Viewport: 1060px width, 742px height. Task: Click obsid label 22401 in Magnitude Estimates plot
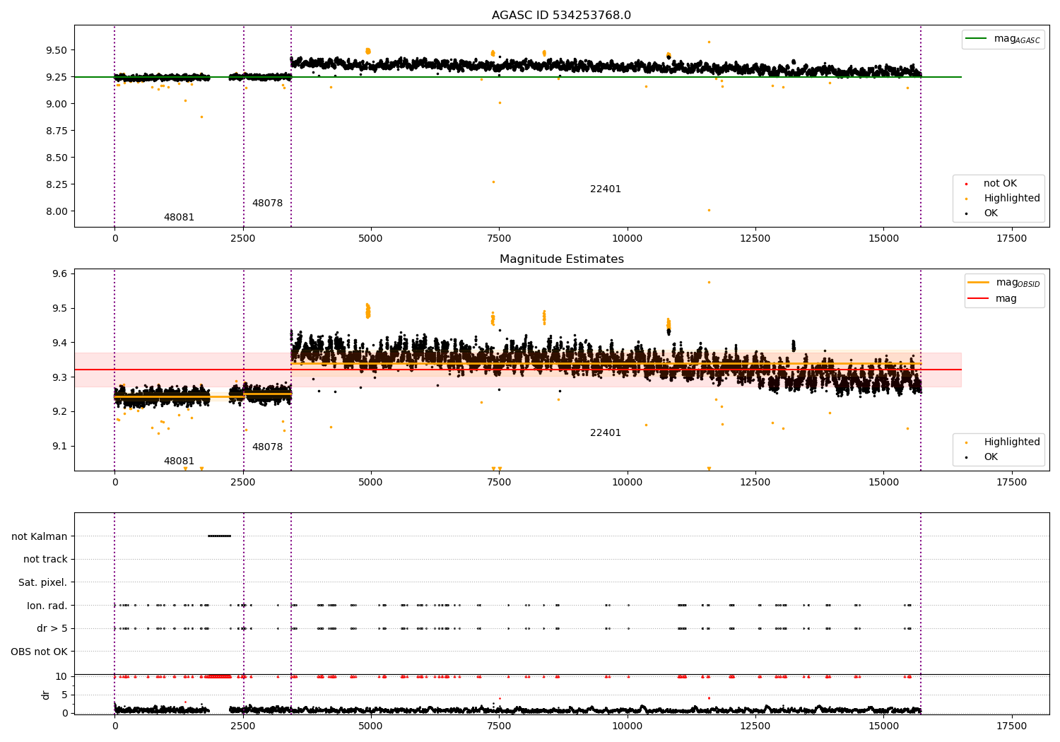coord(606,433)
